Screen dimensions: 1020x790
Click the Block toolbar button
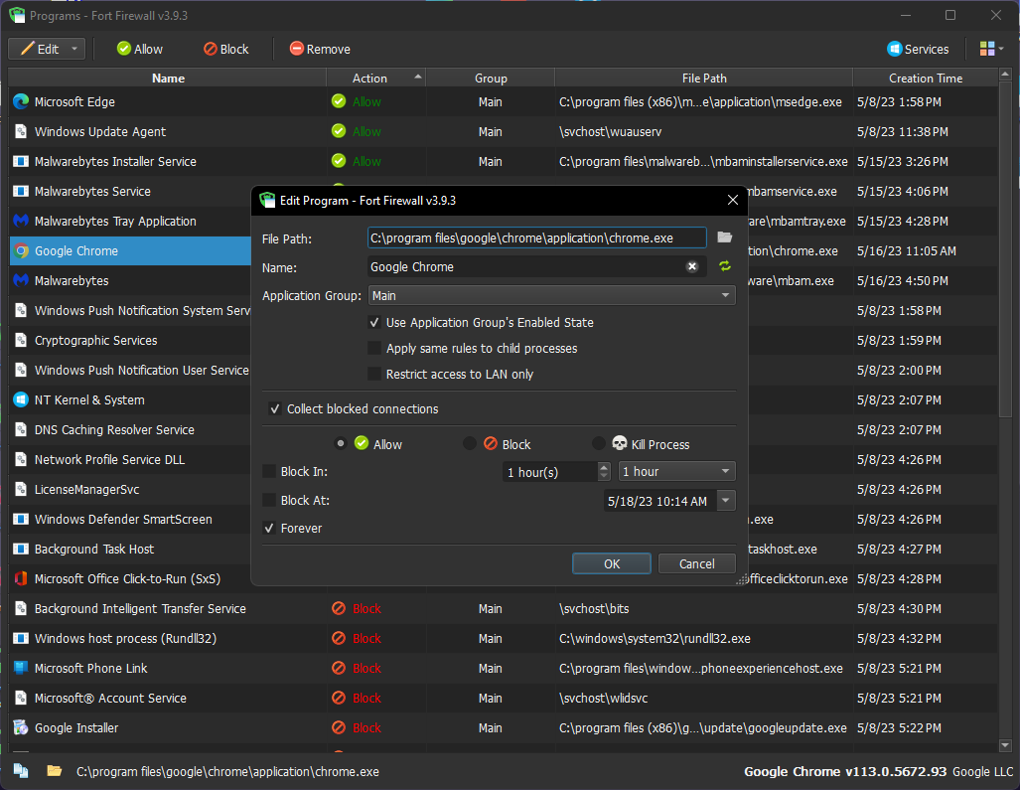click(225, 49)
